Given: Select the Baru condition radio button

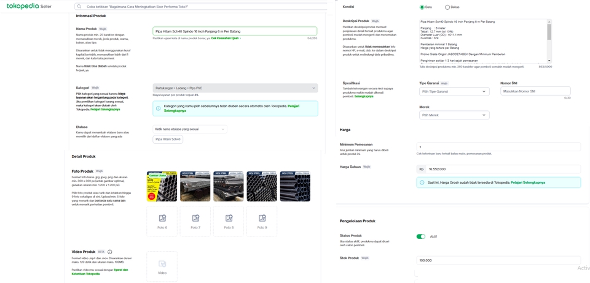Looking at the screenshot, I should 422,7.
